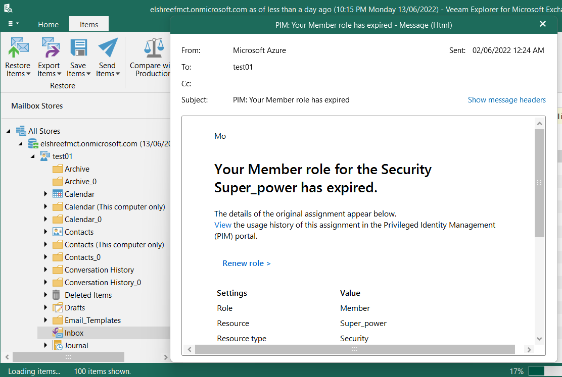Image resolution: width=562 pixels, height=377 pixels.
Task: Click the '100 items shown.' status text
Action: [103, 371]
